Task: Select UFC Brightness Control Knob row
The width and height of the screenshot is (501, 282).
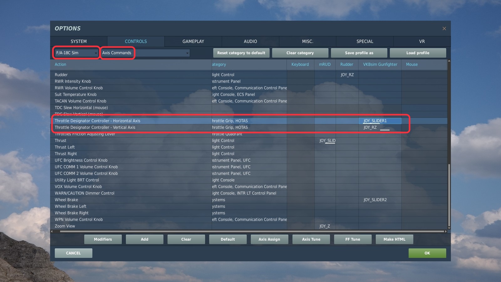Action: pyautogui.click(x=249, y=160)
